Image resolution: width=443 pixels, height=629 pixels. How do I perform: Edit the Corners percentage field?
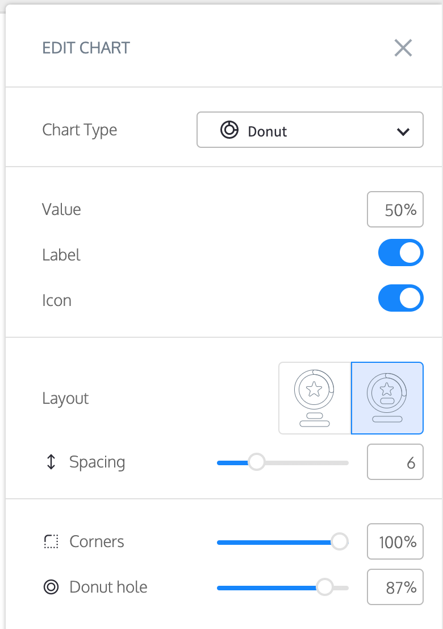click(x=395, y=541)
